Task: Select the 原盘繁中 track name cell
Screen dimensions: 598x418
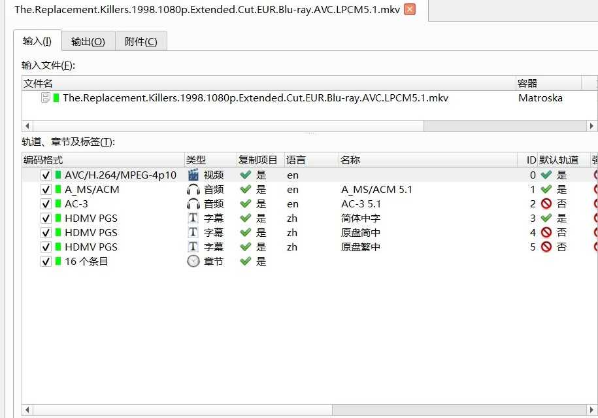Action: [360, 247]
